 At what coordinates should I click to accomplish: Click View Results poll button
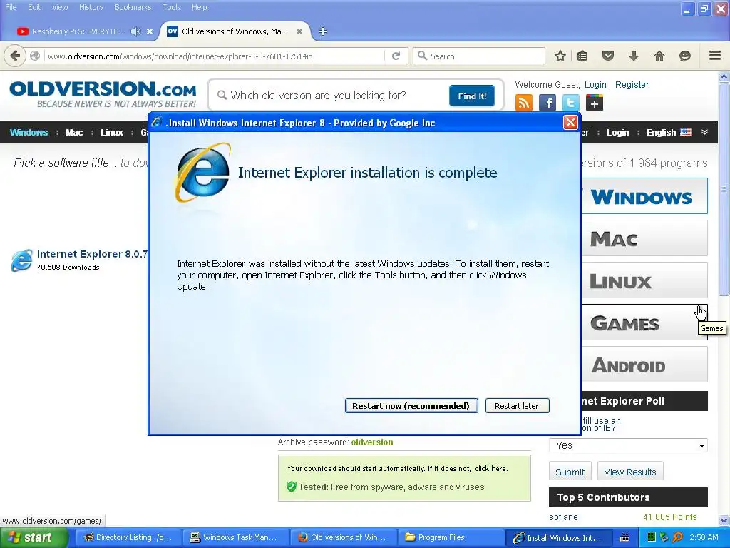click(630, 472)
